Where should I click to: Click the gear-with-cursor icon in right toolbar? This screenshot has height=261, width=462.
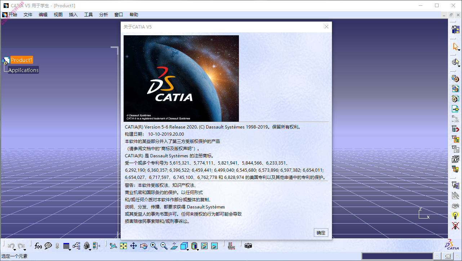point(455,62)
